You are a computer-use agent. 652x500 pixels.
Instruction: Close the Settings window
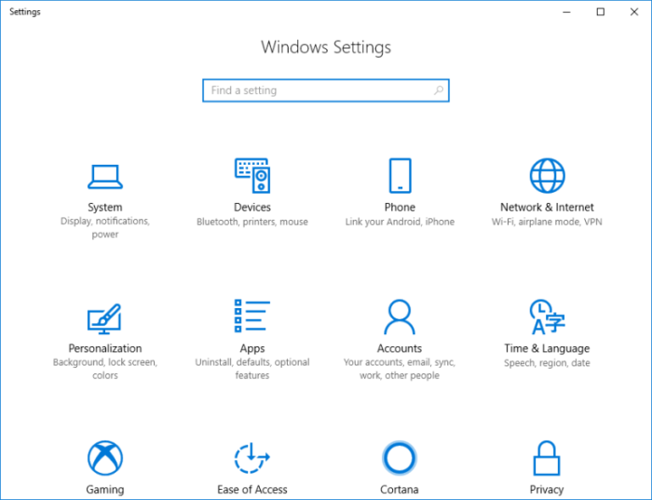pyautogui.click(x=634, y=12)
